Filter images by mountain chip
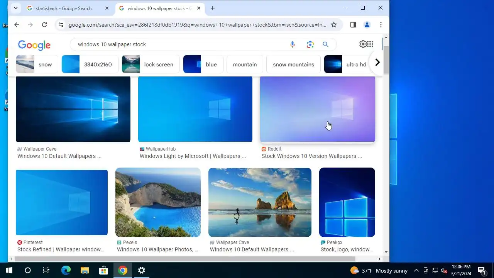The width and height of the screenshot is (494, 278). (x=245, y=64)
